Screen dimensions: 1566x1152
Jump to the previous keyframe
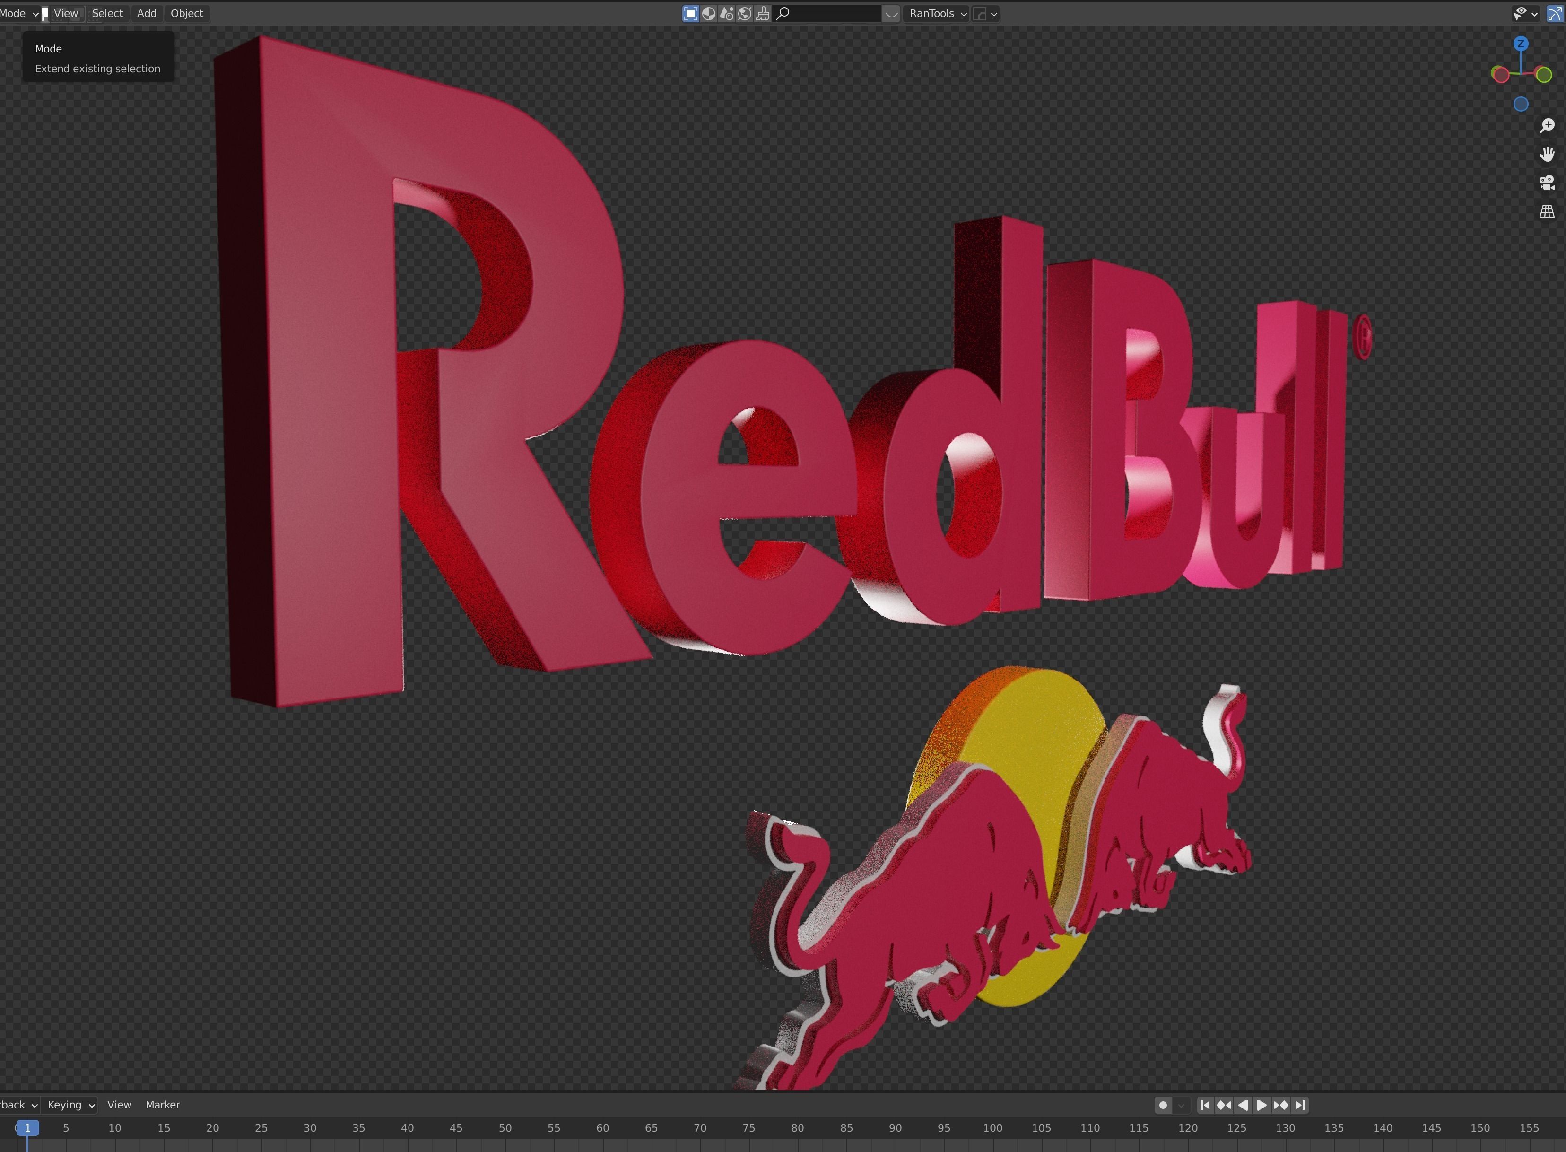coord(1224,1105)
